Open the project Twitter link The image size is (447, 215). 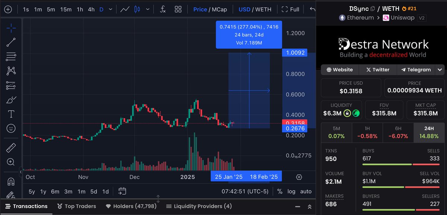click(x=377, y=69)
